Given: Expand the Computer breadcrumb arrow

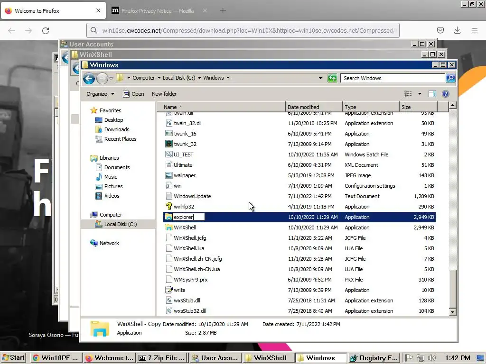Looking at the screenshot, I should click(159, 78).
